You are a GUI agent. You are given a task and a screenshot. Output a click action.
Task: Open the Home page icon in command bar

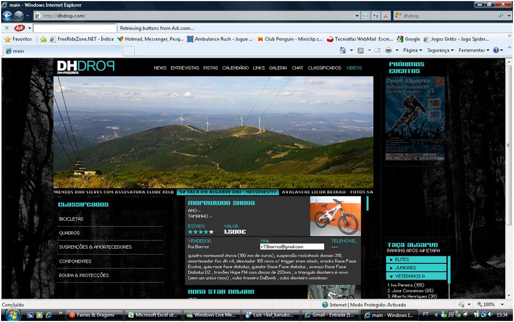pos(343,50)
